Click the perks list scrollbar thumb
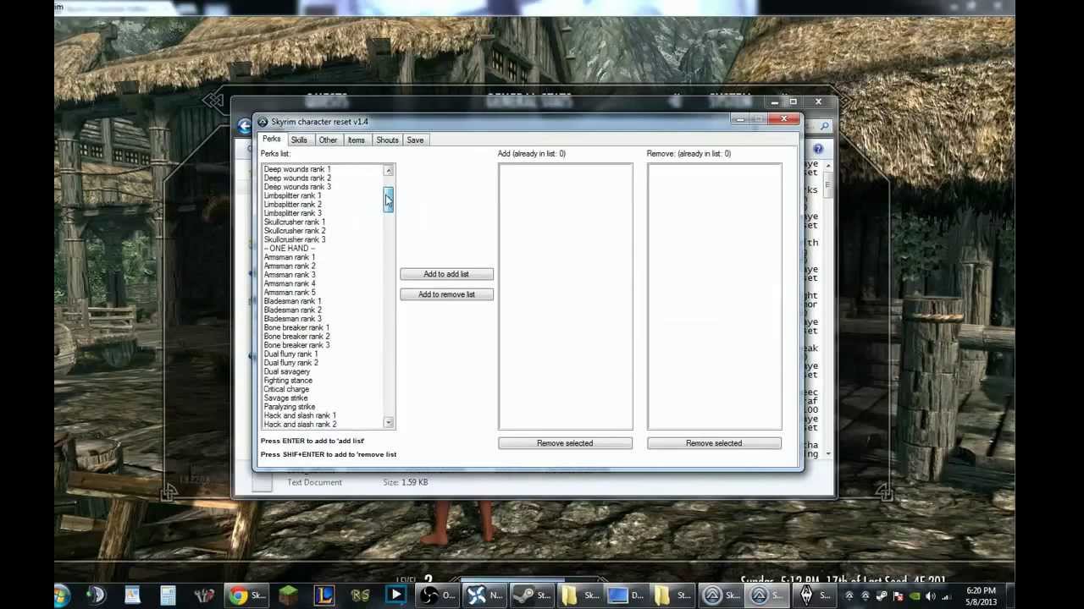Screen dimensions: 1084x609 click(389, 200)
